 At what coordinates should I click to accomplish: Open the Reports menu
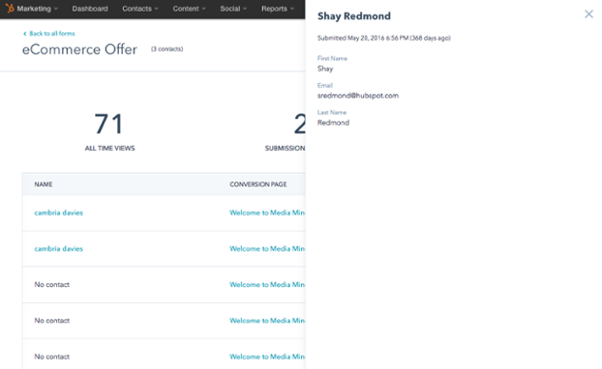coord(277,9)
